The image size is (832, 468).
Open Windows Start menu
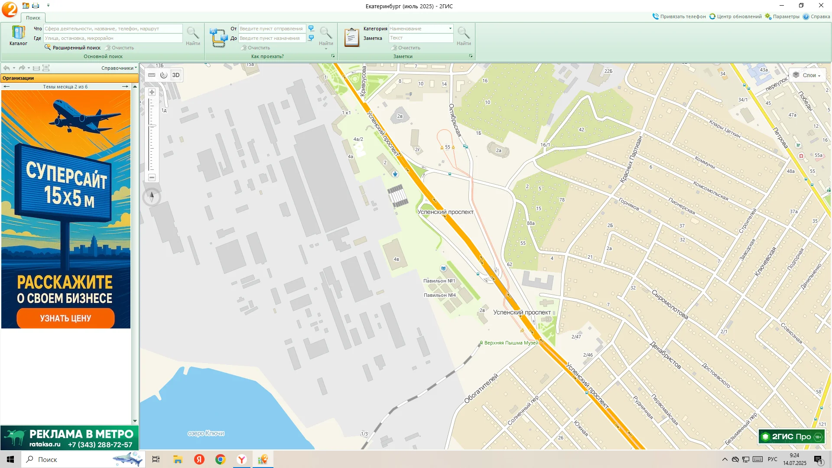[10, 459]
